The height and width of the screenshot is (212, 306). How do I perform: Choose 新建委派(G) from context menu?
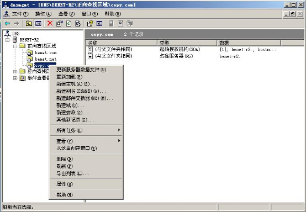point(86,113)
